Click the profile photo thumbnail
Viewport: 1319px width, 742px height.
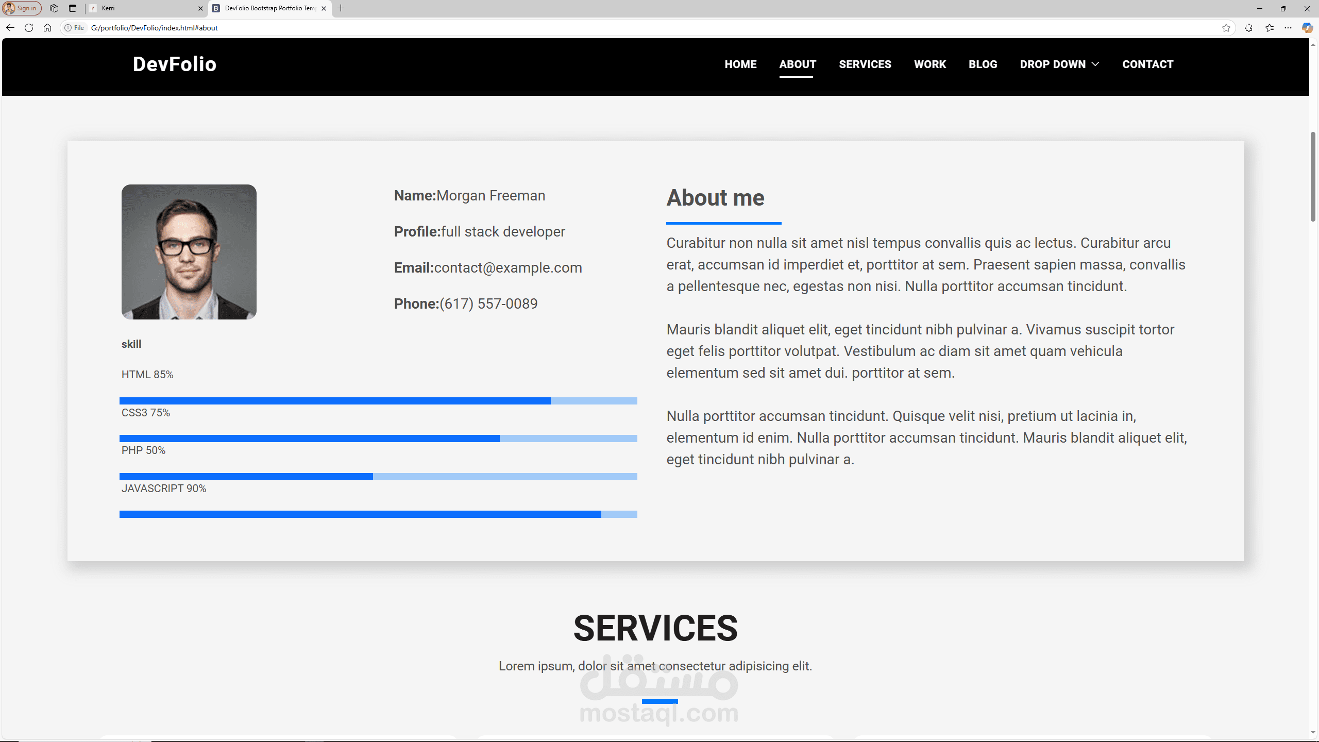point(189,252)
